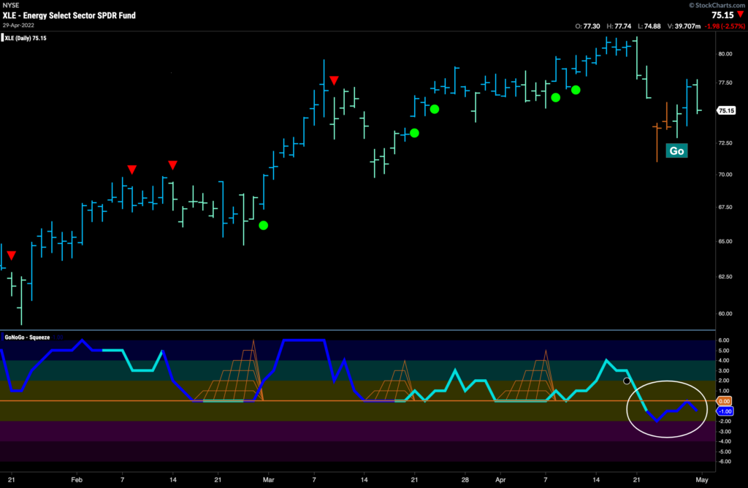Click the red down arrow beside 75.15 header price

(x=741, y=15)
